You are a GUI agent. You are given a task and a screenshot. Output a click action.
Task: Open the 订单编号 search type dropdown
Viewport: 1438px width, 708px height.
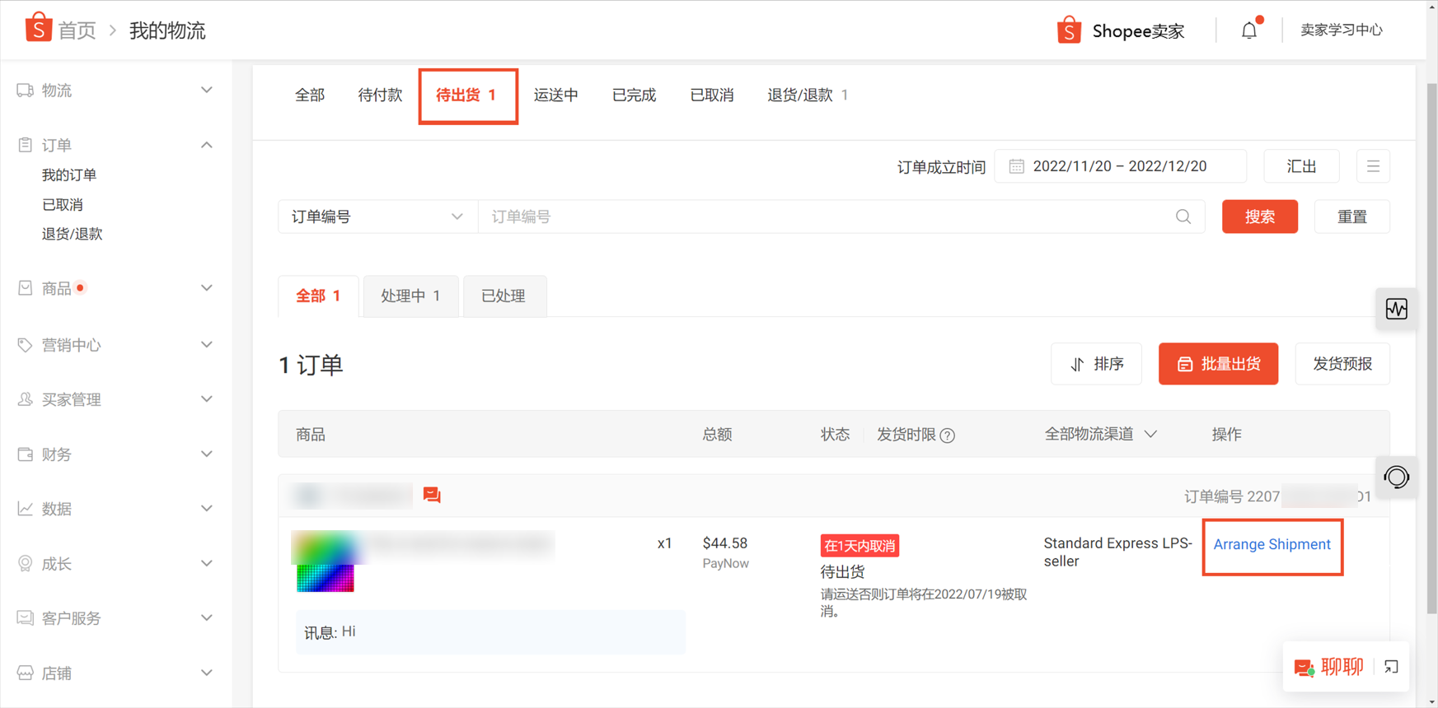tap(378, 217)
